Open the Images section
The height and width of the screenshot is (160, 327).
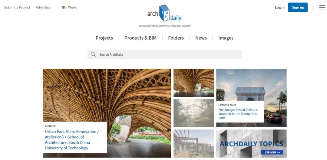tap(226, 38)
